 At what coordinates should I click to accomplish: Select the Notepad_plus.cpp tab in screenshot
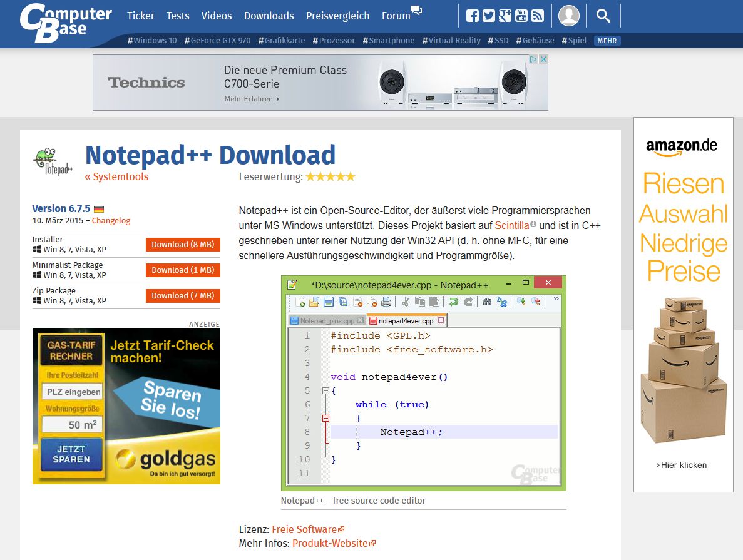tap(327, 321)
